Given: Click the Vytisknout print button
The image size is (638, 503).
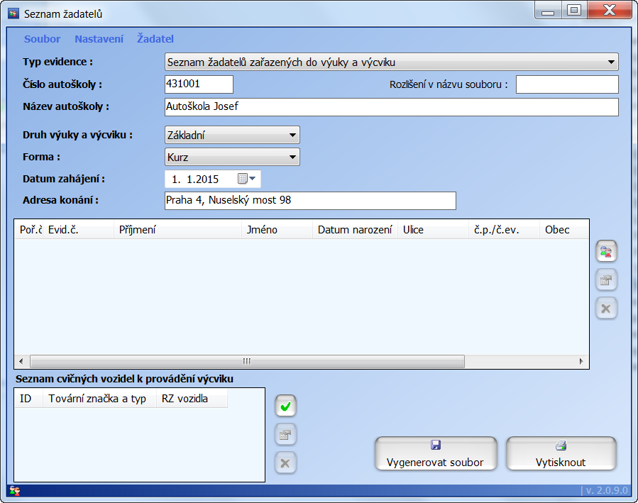Looking at the screenshot, I should 561,453.
